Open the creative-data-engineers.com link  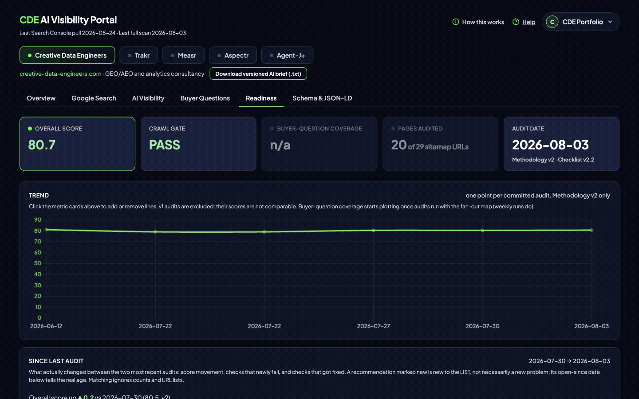tap(60, 74)
